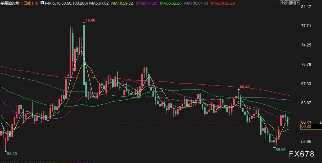
Task: Click the orange arrow marker above 60.20
Action: [320, 123]
